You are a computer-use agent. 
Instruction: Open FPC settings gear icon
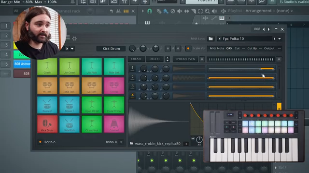(x=74, y=38)
